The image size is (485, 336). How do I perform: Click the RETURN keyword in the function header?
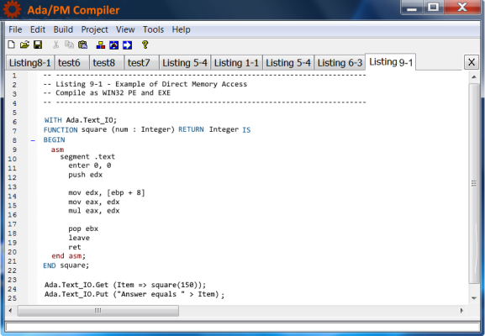(x=191, y=129)
